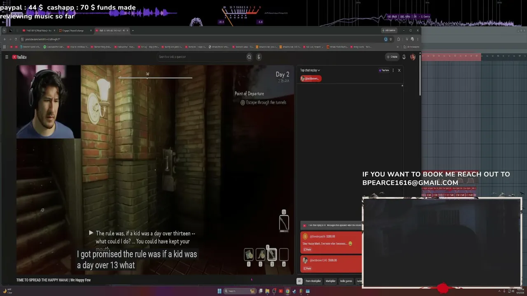Reply to the $500.00 super chat

(x=308, y=268)
